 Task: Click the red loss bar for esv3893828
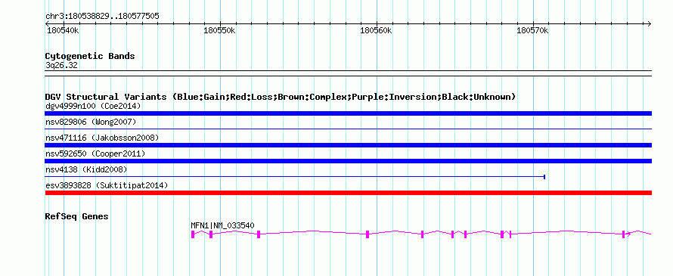tap(349, 193)
